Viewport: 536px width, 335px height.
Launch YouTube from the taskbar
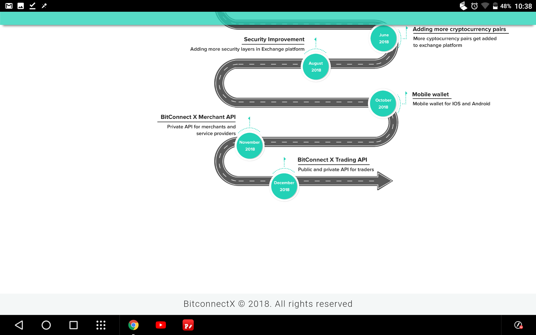161,325
